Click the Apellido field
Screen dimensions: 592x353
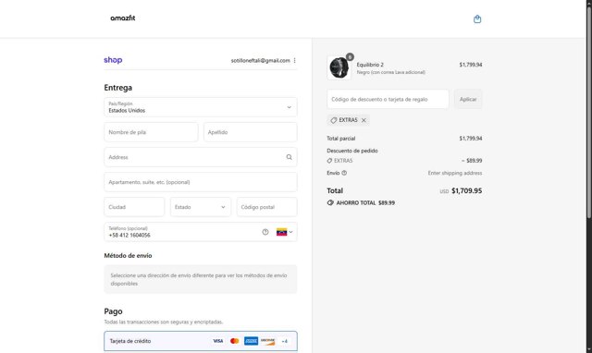(251, 132)
